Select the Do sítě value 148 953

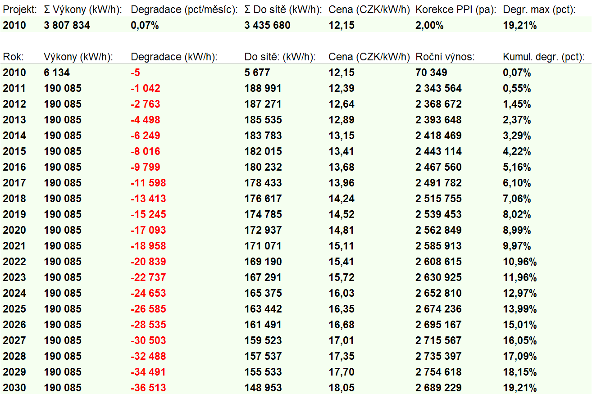pos(263,388)
